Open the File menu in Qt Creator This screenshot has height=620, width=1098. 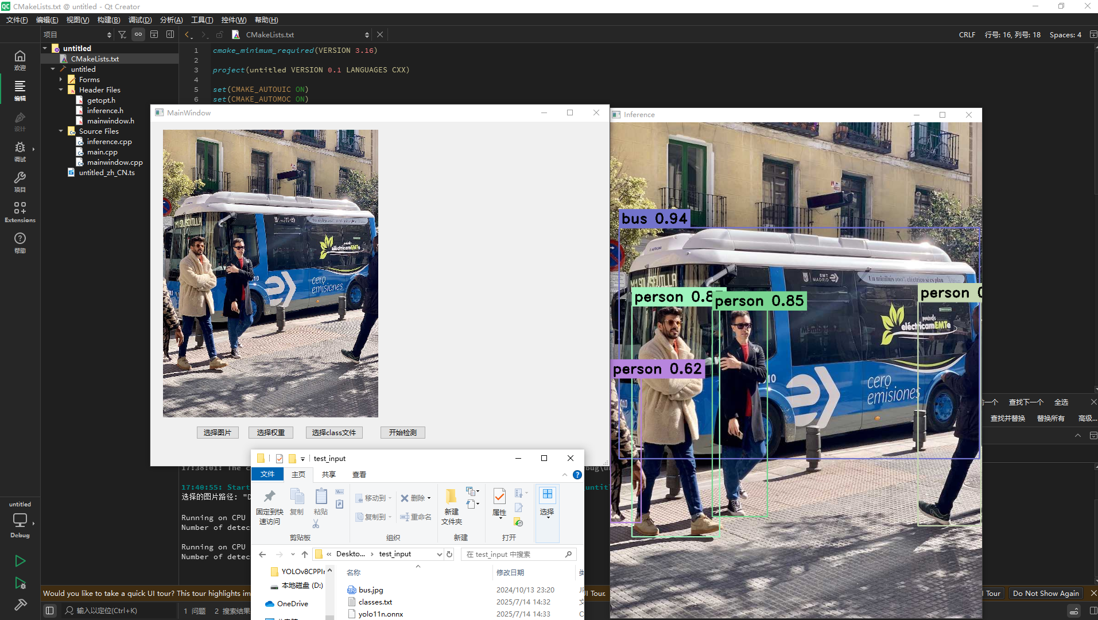[17, 20]
